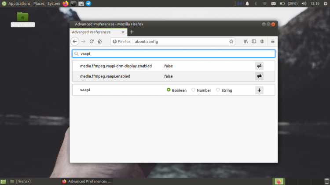
Task: Select the Advanced Preferences tab
Action: pos(98,32)
